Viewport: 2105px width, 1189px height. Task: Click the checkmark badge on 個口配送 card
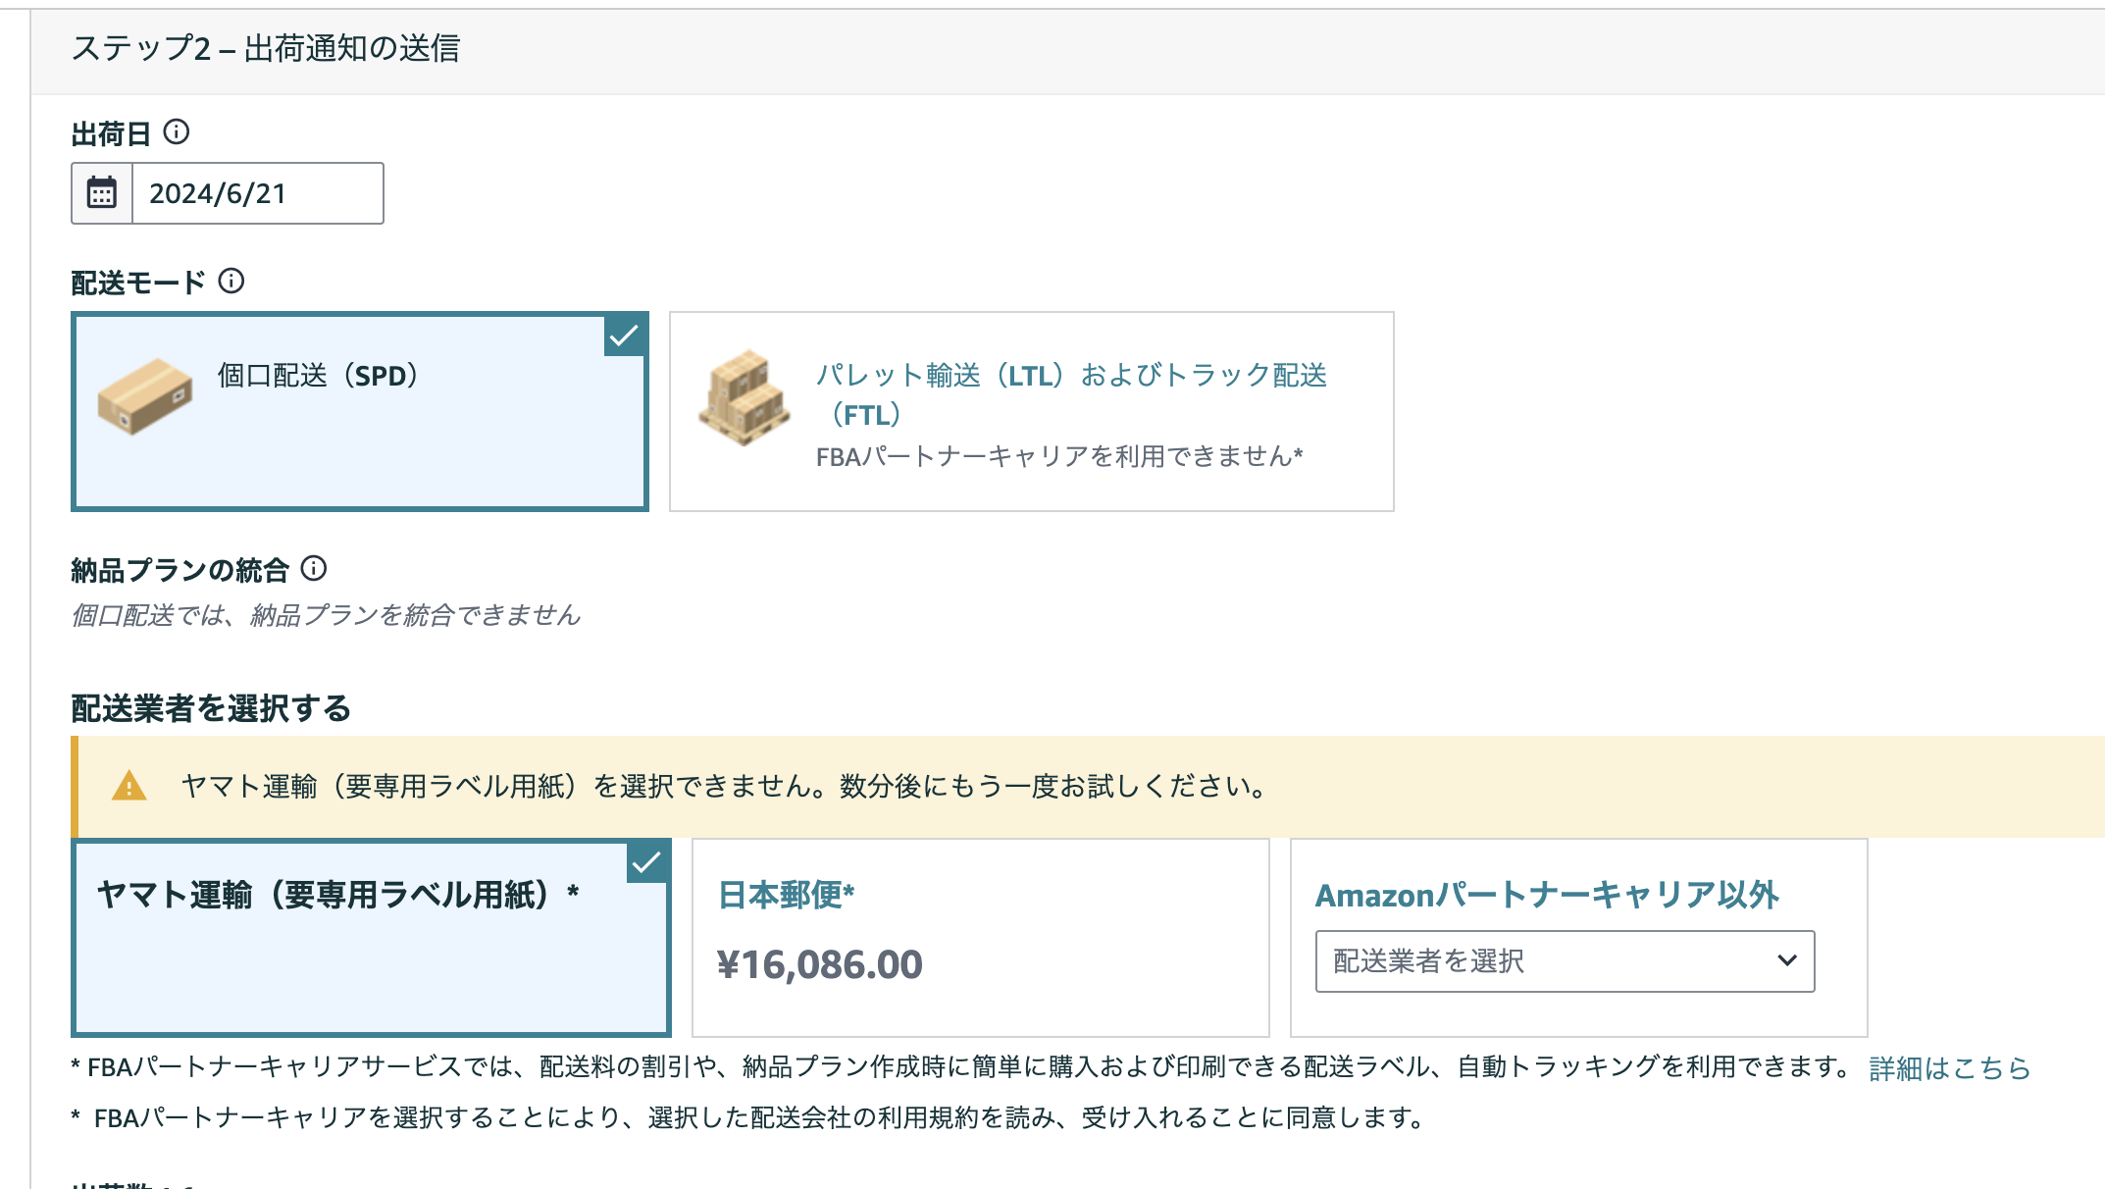click(x=625, y=336)
